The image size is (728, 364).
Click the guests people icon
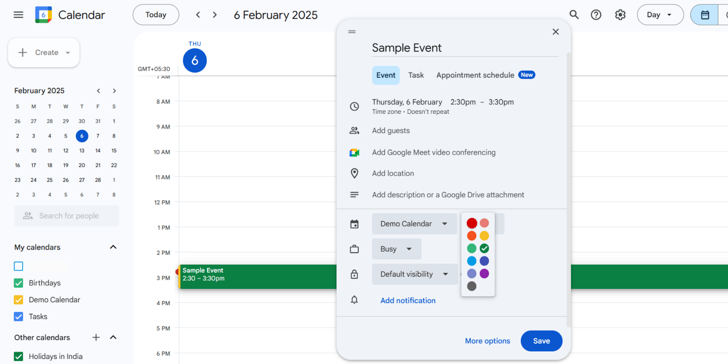[354, 131]
